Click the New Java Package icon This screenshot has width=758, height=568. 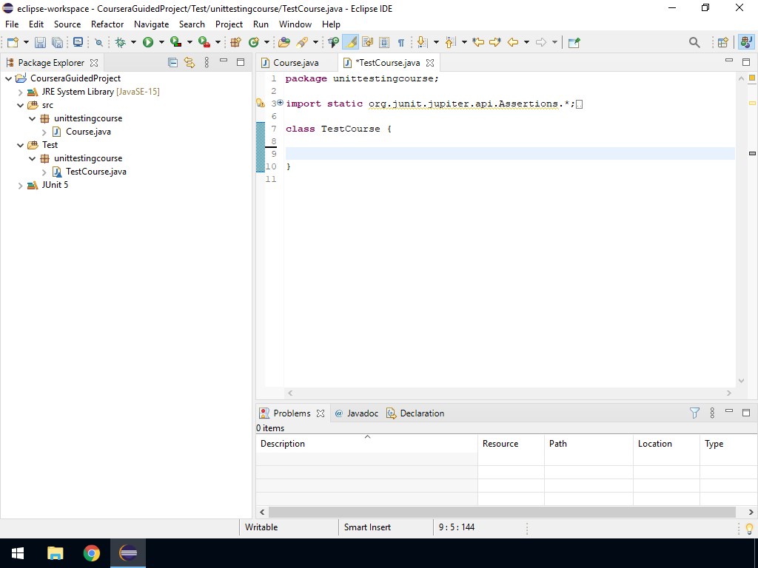click(x=236, y=43)
